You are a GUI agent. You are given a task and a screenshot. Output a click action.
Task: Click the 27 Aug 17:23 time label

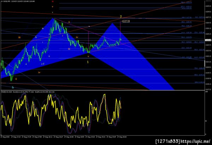[x=16, y=137]
